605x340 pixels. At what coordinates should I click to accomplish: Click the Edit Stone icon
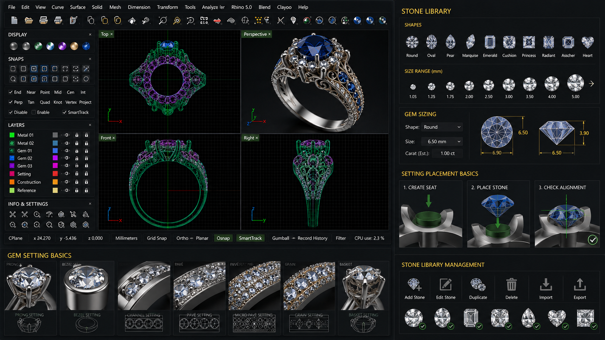pyautogui.click(x=446, y=284)
